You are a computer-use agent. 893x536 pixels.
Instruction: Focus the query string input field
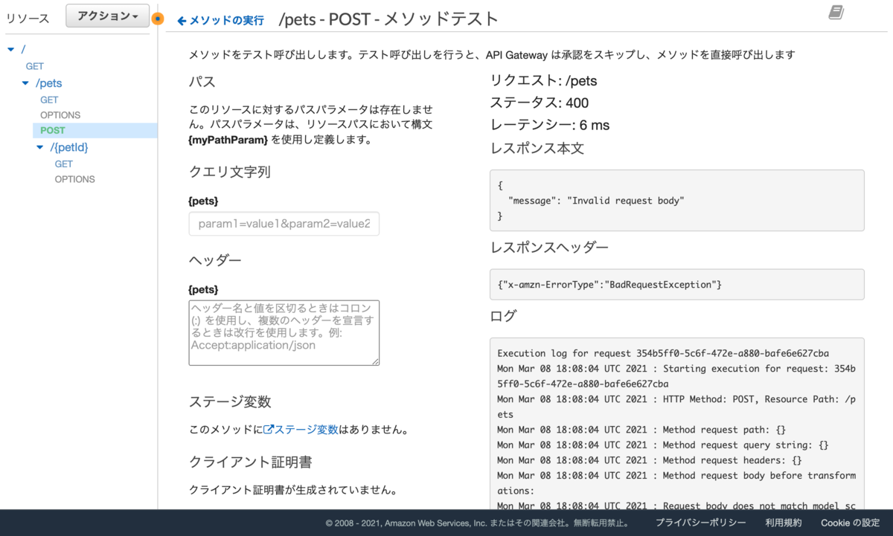tap(284, 224)
